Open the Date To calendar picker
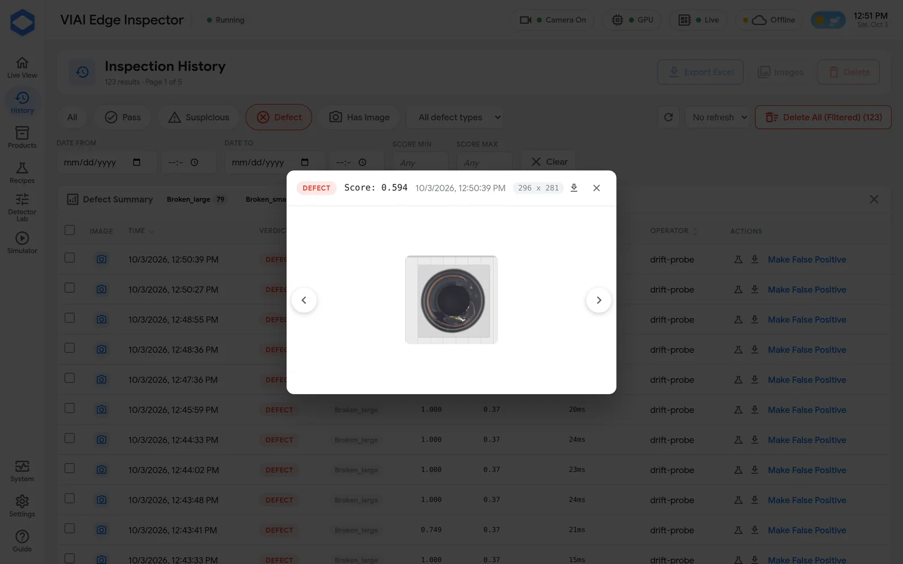The height and width of the screenshot is (564, 903). point(305,162)
